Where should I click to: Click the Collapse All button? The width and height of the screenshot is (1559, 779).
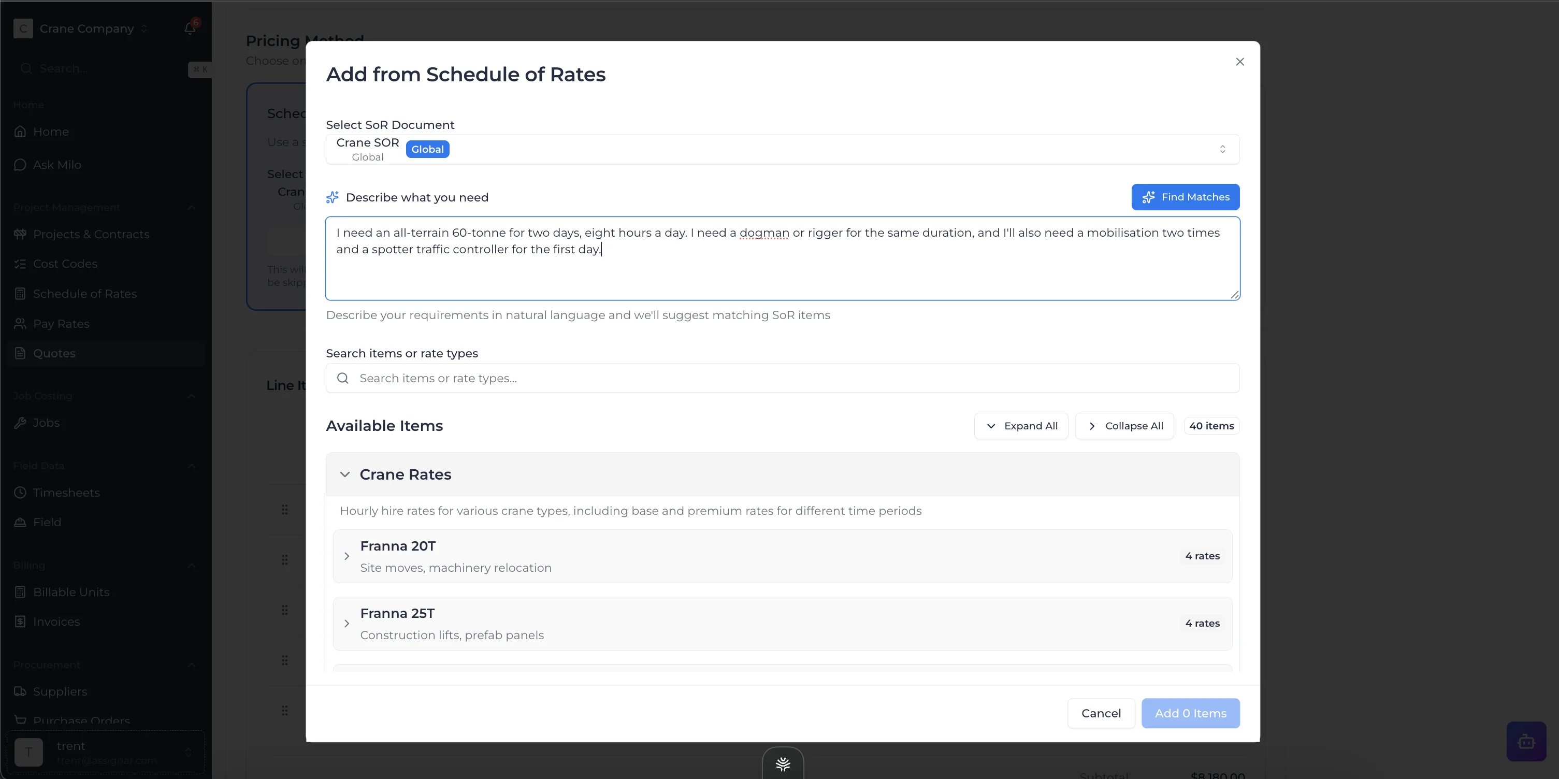(1124, 426)
